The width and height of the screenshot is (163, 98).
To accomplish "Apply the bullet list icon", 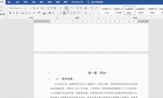I will [x=61, y=8].
